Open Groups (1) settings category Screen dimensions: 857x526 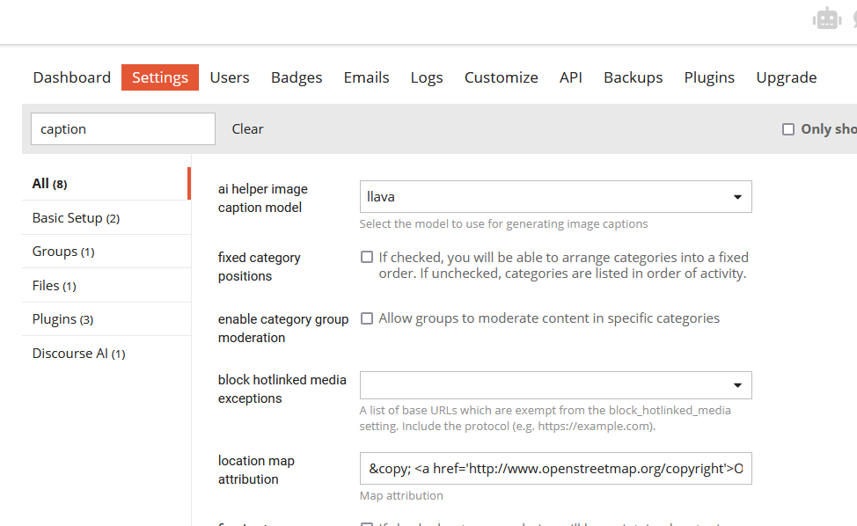[106, 252]
